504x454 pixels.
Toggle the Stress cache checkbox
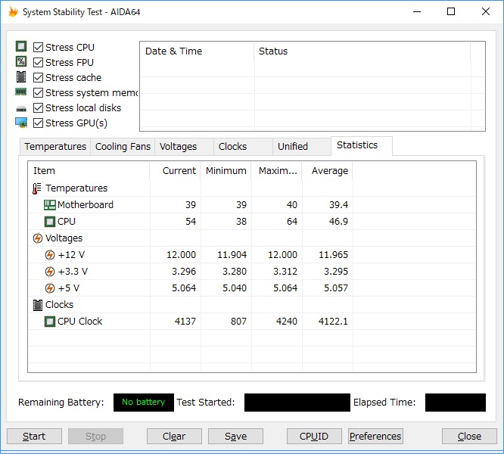(39, 77)
